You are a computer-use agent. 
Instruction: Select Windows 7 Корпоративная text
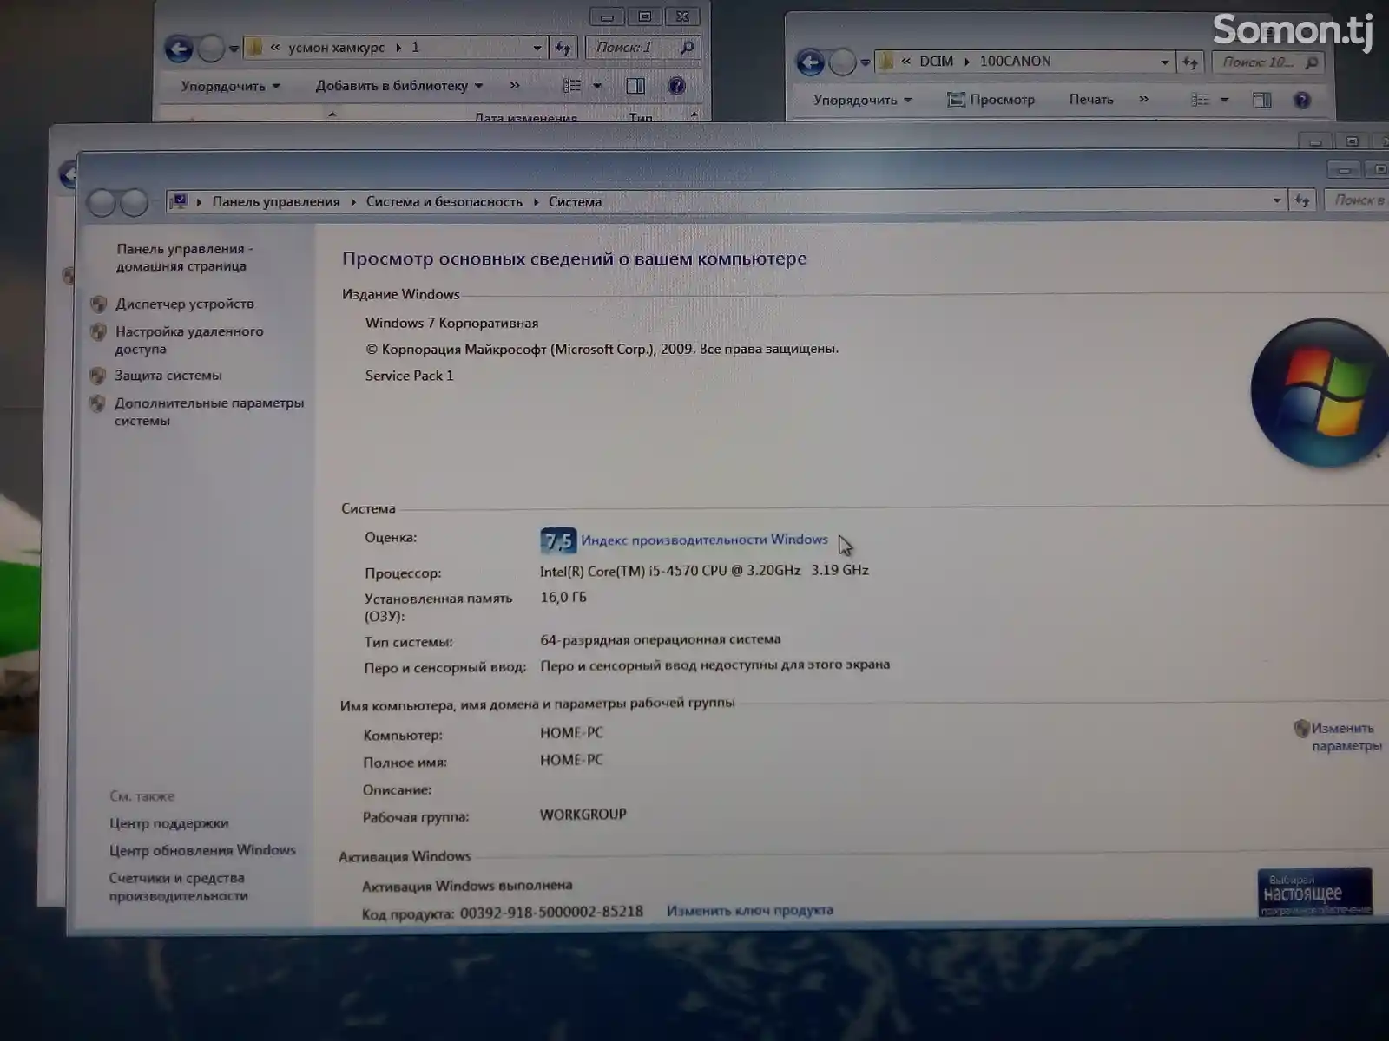pyautogui.click(x=451, y=323)
